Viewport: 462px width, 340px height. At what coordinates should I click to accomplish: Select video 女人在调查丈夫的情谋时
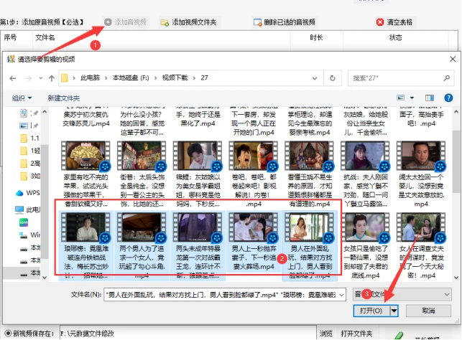point(421,245)
